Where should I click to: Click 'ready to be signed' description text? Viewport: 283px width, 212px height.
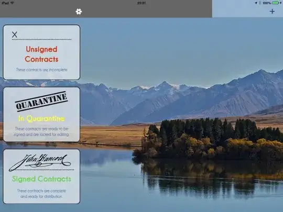[41, 131]
